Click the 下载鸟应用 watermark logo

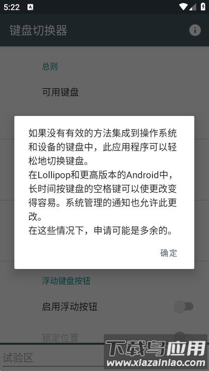(x=156, y=348)
